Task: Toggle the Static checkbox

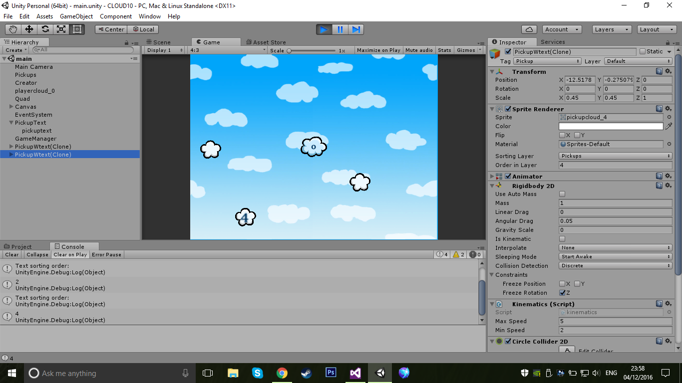Action: 643,51
